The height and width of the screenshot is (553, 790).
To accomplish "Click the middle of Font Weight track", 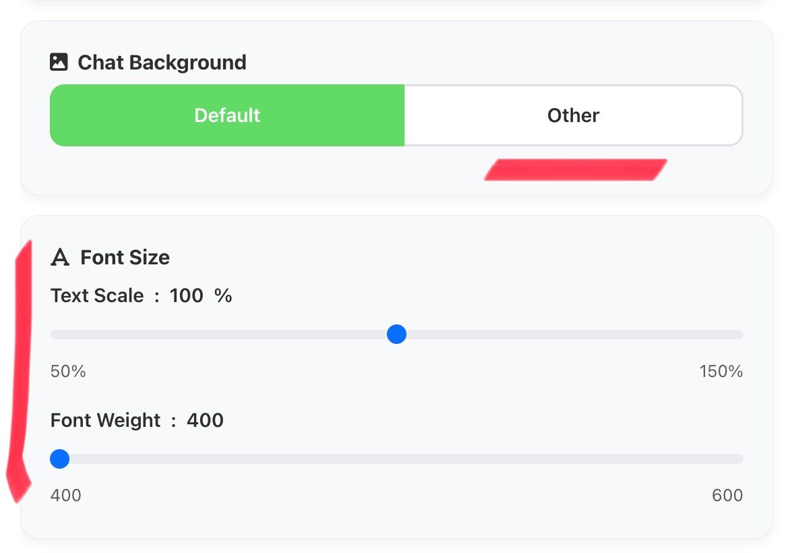I will point(396,459).
